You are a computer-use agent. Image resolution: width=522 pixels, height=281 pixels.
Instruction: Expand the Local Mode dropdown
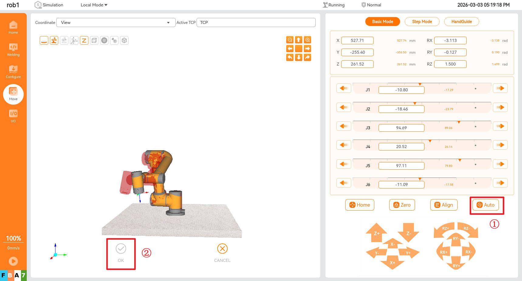click(94, 5)
